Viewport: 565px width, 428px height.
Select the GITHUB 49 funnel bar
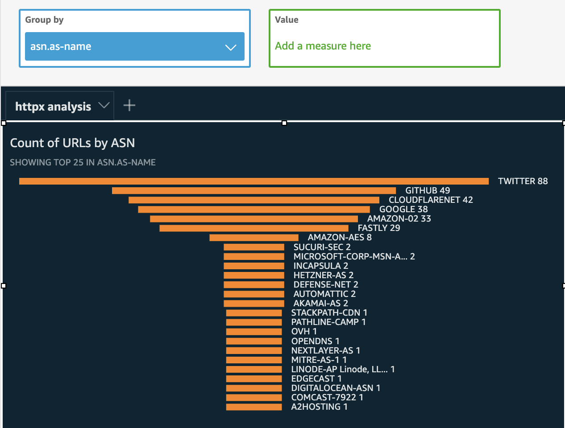[254, 190]
